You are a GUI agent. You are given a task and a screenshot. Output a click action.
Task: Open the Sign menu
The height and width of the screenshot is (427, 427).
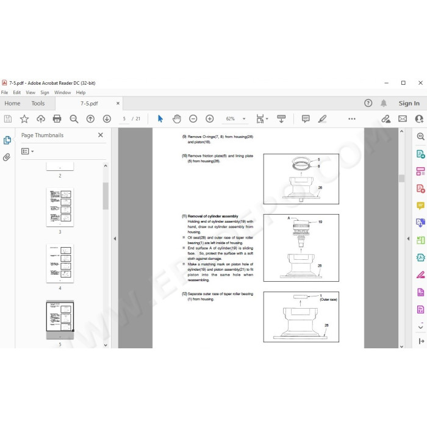45,93
